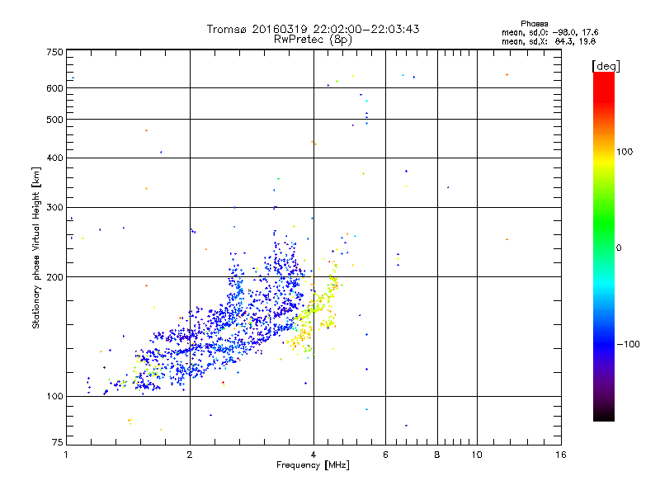This screenshot has width=660, height=495.
Task: Click the 'mean, sd,X: 84.3, 19.8' line
Action: click(x=549, y=41)
